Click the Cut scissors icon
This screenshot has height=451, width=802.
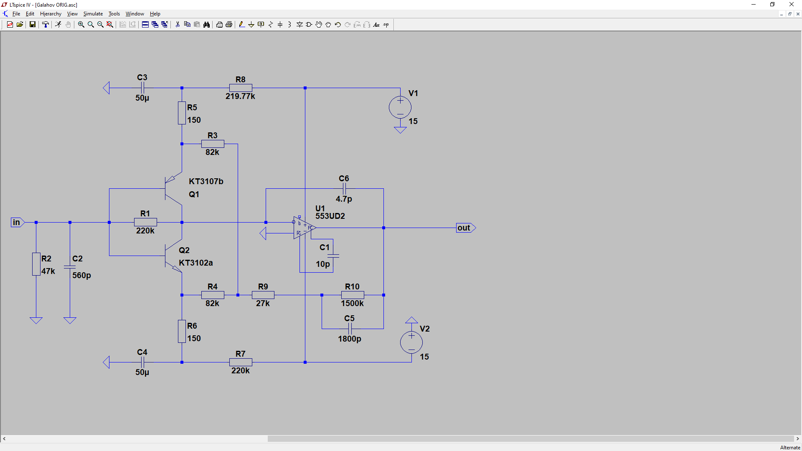click(178, 25)
